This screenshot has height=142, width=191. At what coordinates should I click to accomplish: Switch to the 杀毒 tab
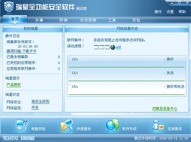click(39, 20)
